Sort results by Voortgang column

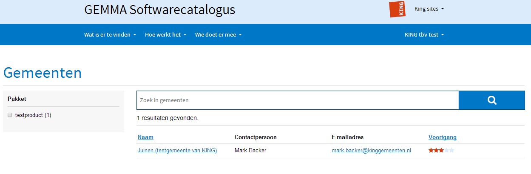[443, 137]
